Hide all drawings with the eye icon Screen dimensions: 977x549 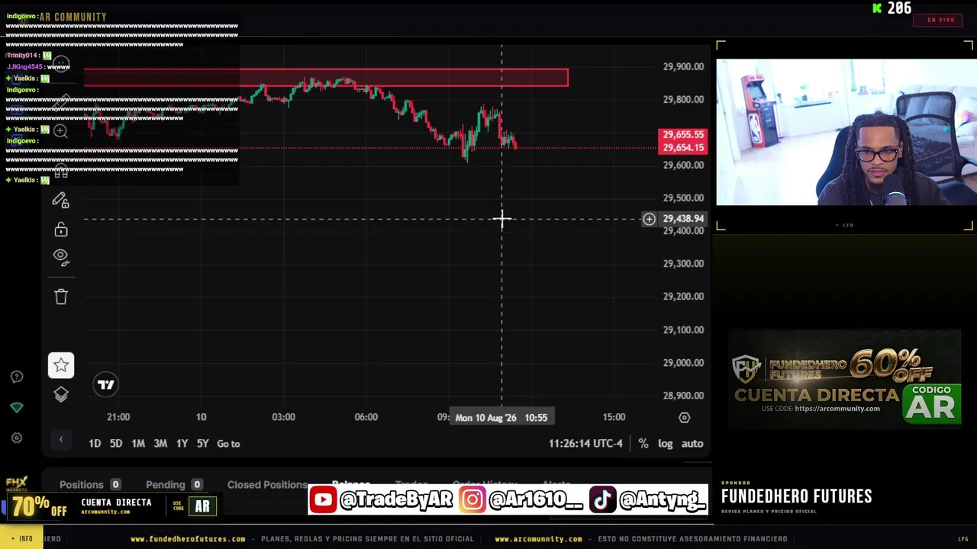[x=61, y=257]
